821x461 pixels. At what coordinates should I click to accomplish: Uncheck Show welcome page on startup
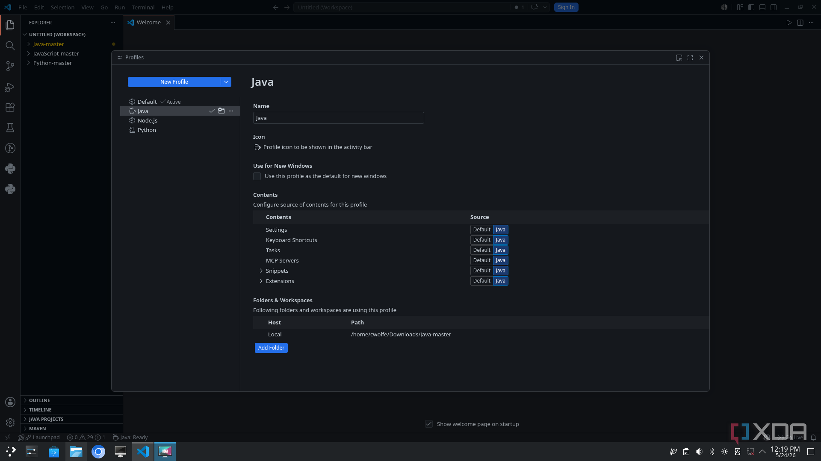click(429, 424)
